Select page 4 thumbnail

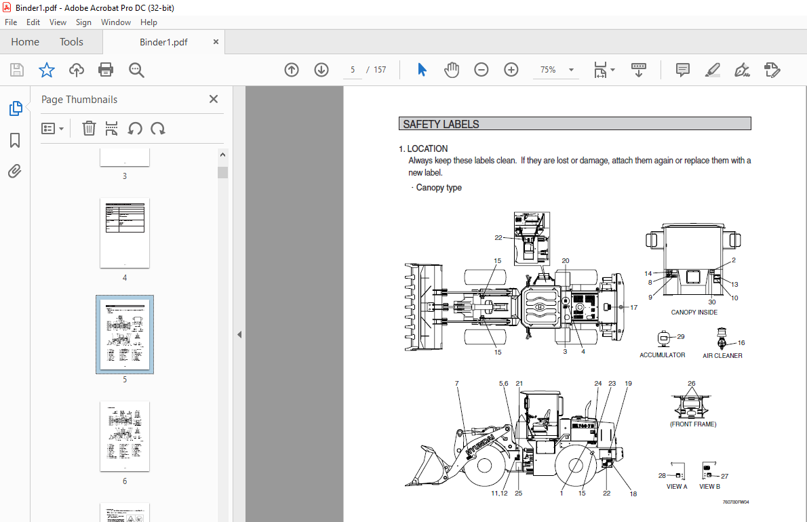coord(125,233)
